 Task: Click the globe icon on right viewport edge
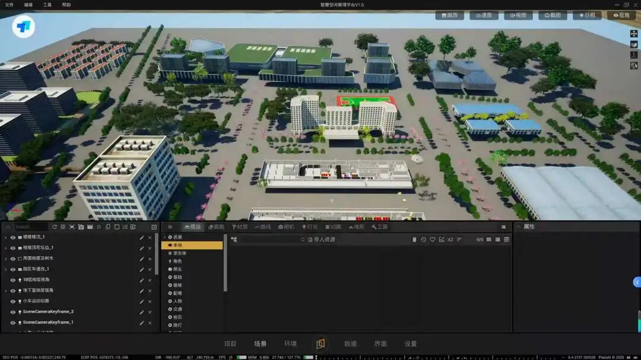point(634,65)
